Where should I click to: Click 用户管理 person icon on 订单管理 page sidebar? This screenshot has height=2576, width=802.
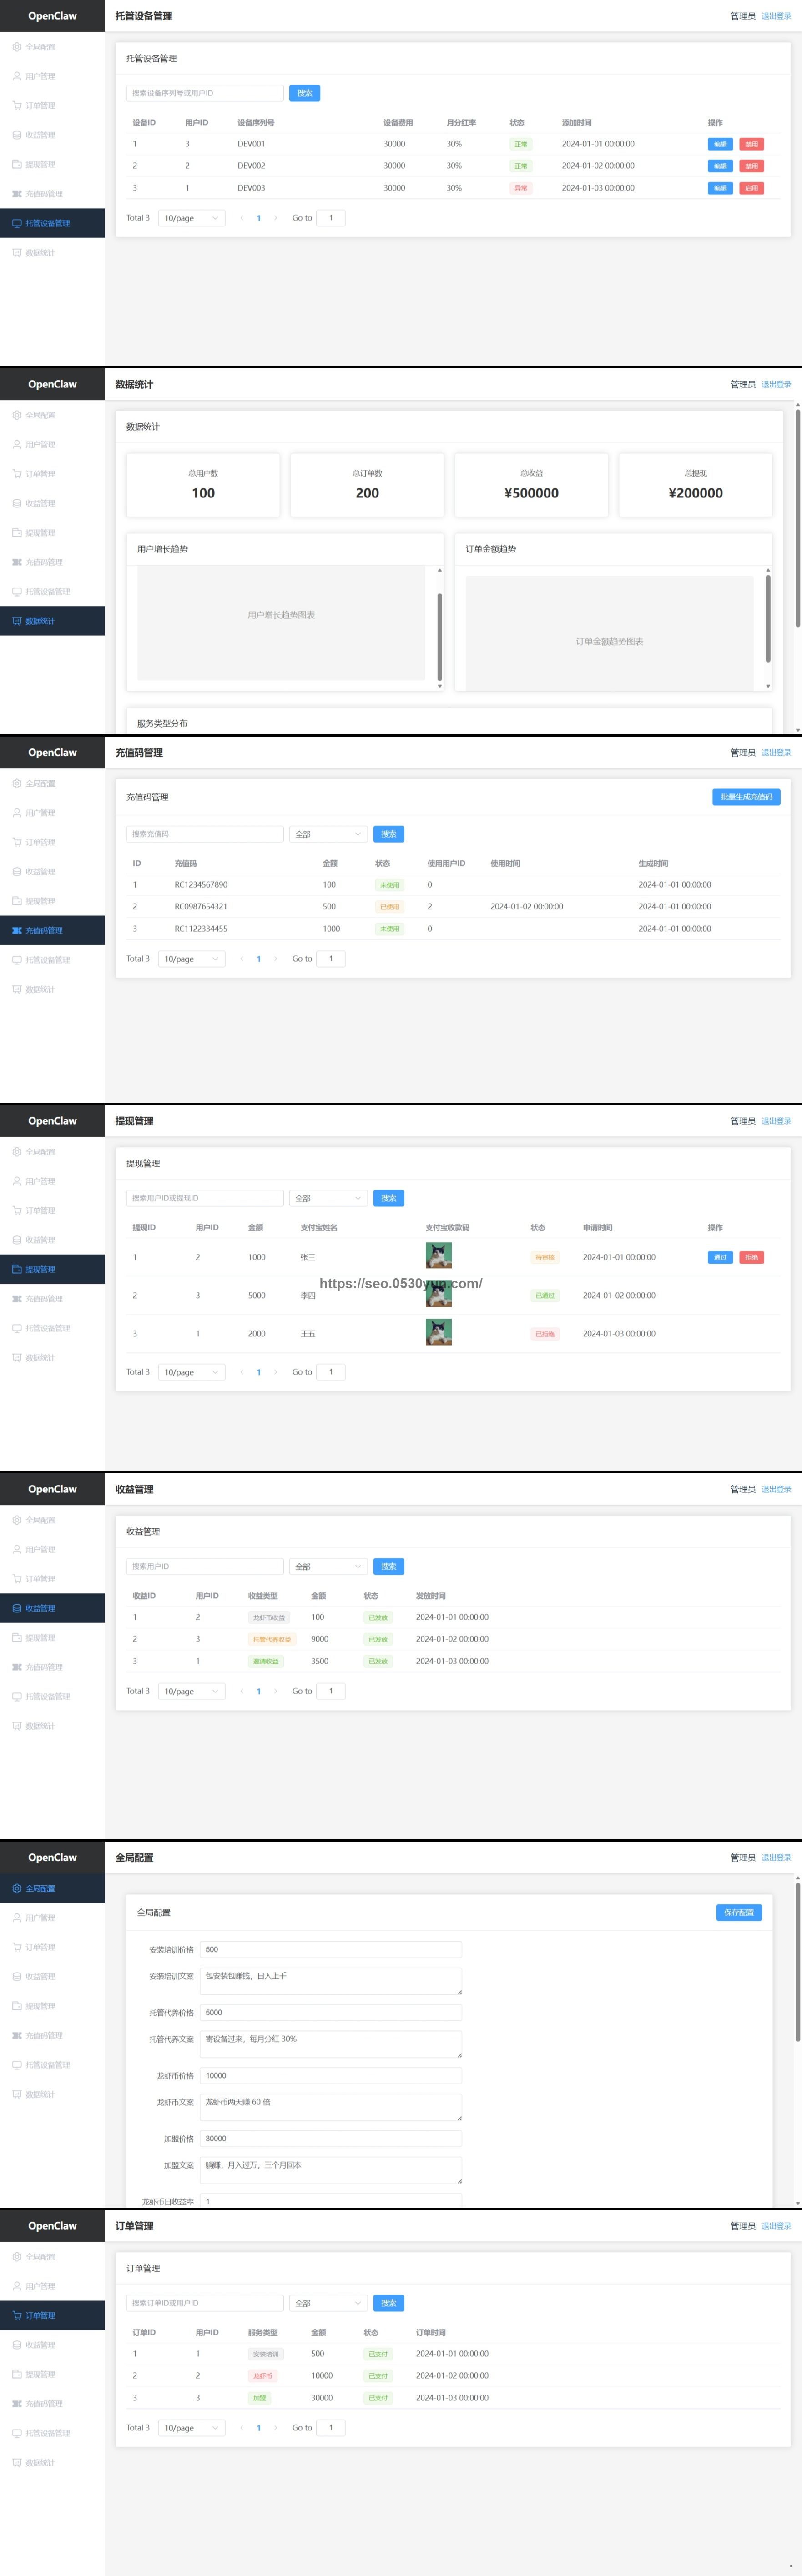[16, 2286]
